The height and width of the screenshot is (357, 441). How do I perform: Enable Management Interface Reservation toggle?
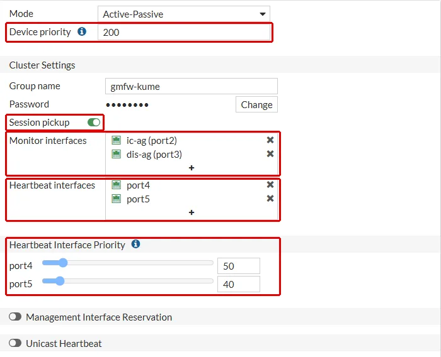[15, 317]
